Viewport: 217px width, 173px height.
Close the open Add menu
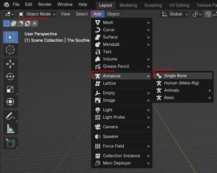tap(97, 14)
